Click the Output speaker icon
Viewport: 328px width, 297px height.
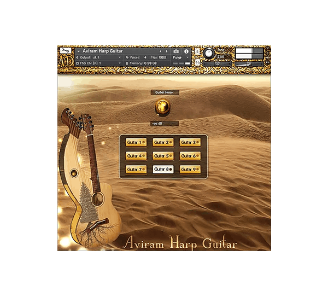click(x=77, y=57)
